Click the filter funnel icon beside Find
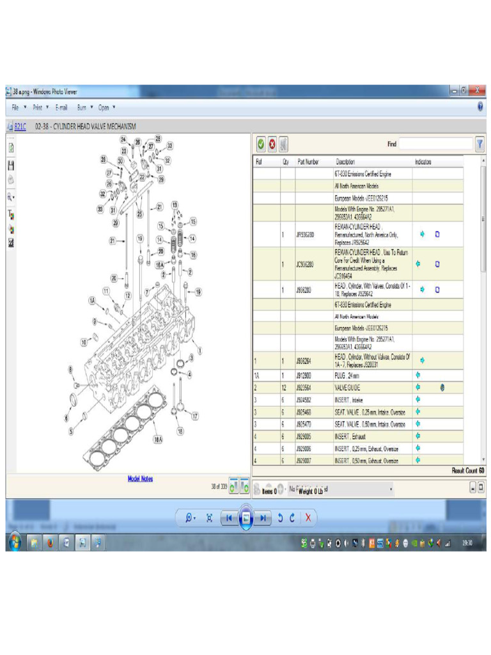This screenshot has width=491, height=655. click(479, 144)
